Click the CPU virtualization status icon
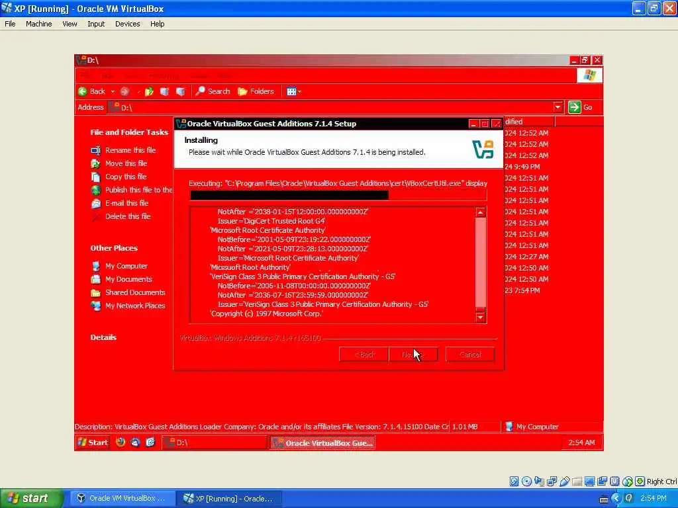 [614, 482]
